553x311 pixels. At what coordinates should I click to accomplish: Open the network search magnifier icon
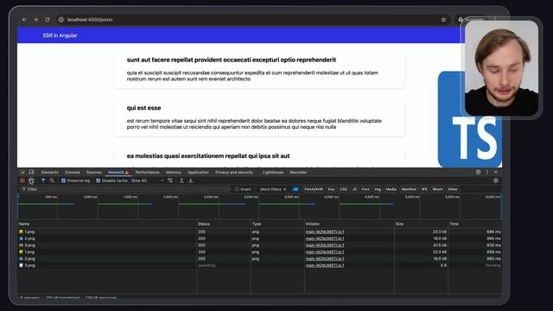52,181
